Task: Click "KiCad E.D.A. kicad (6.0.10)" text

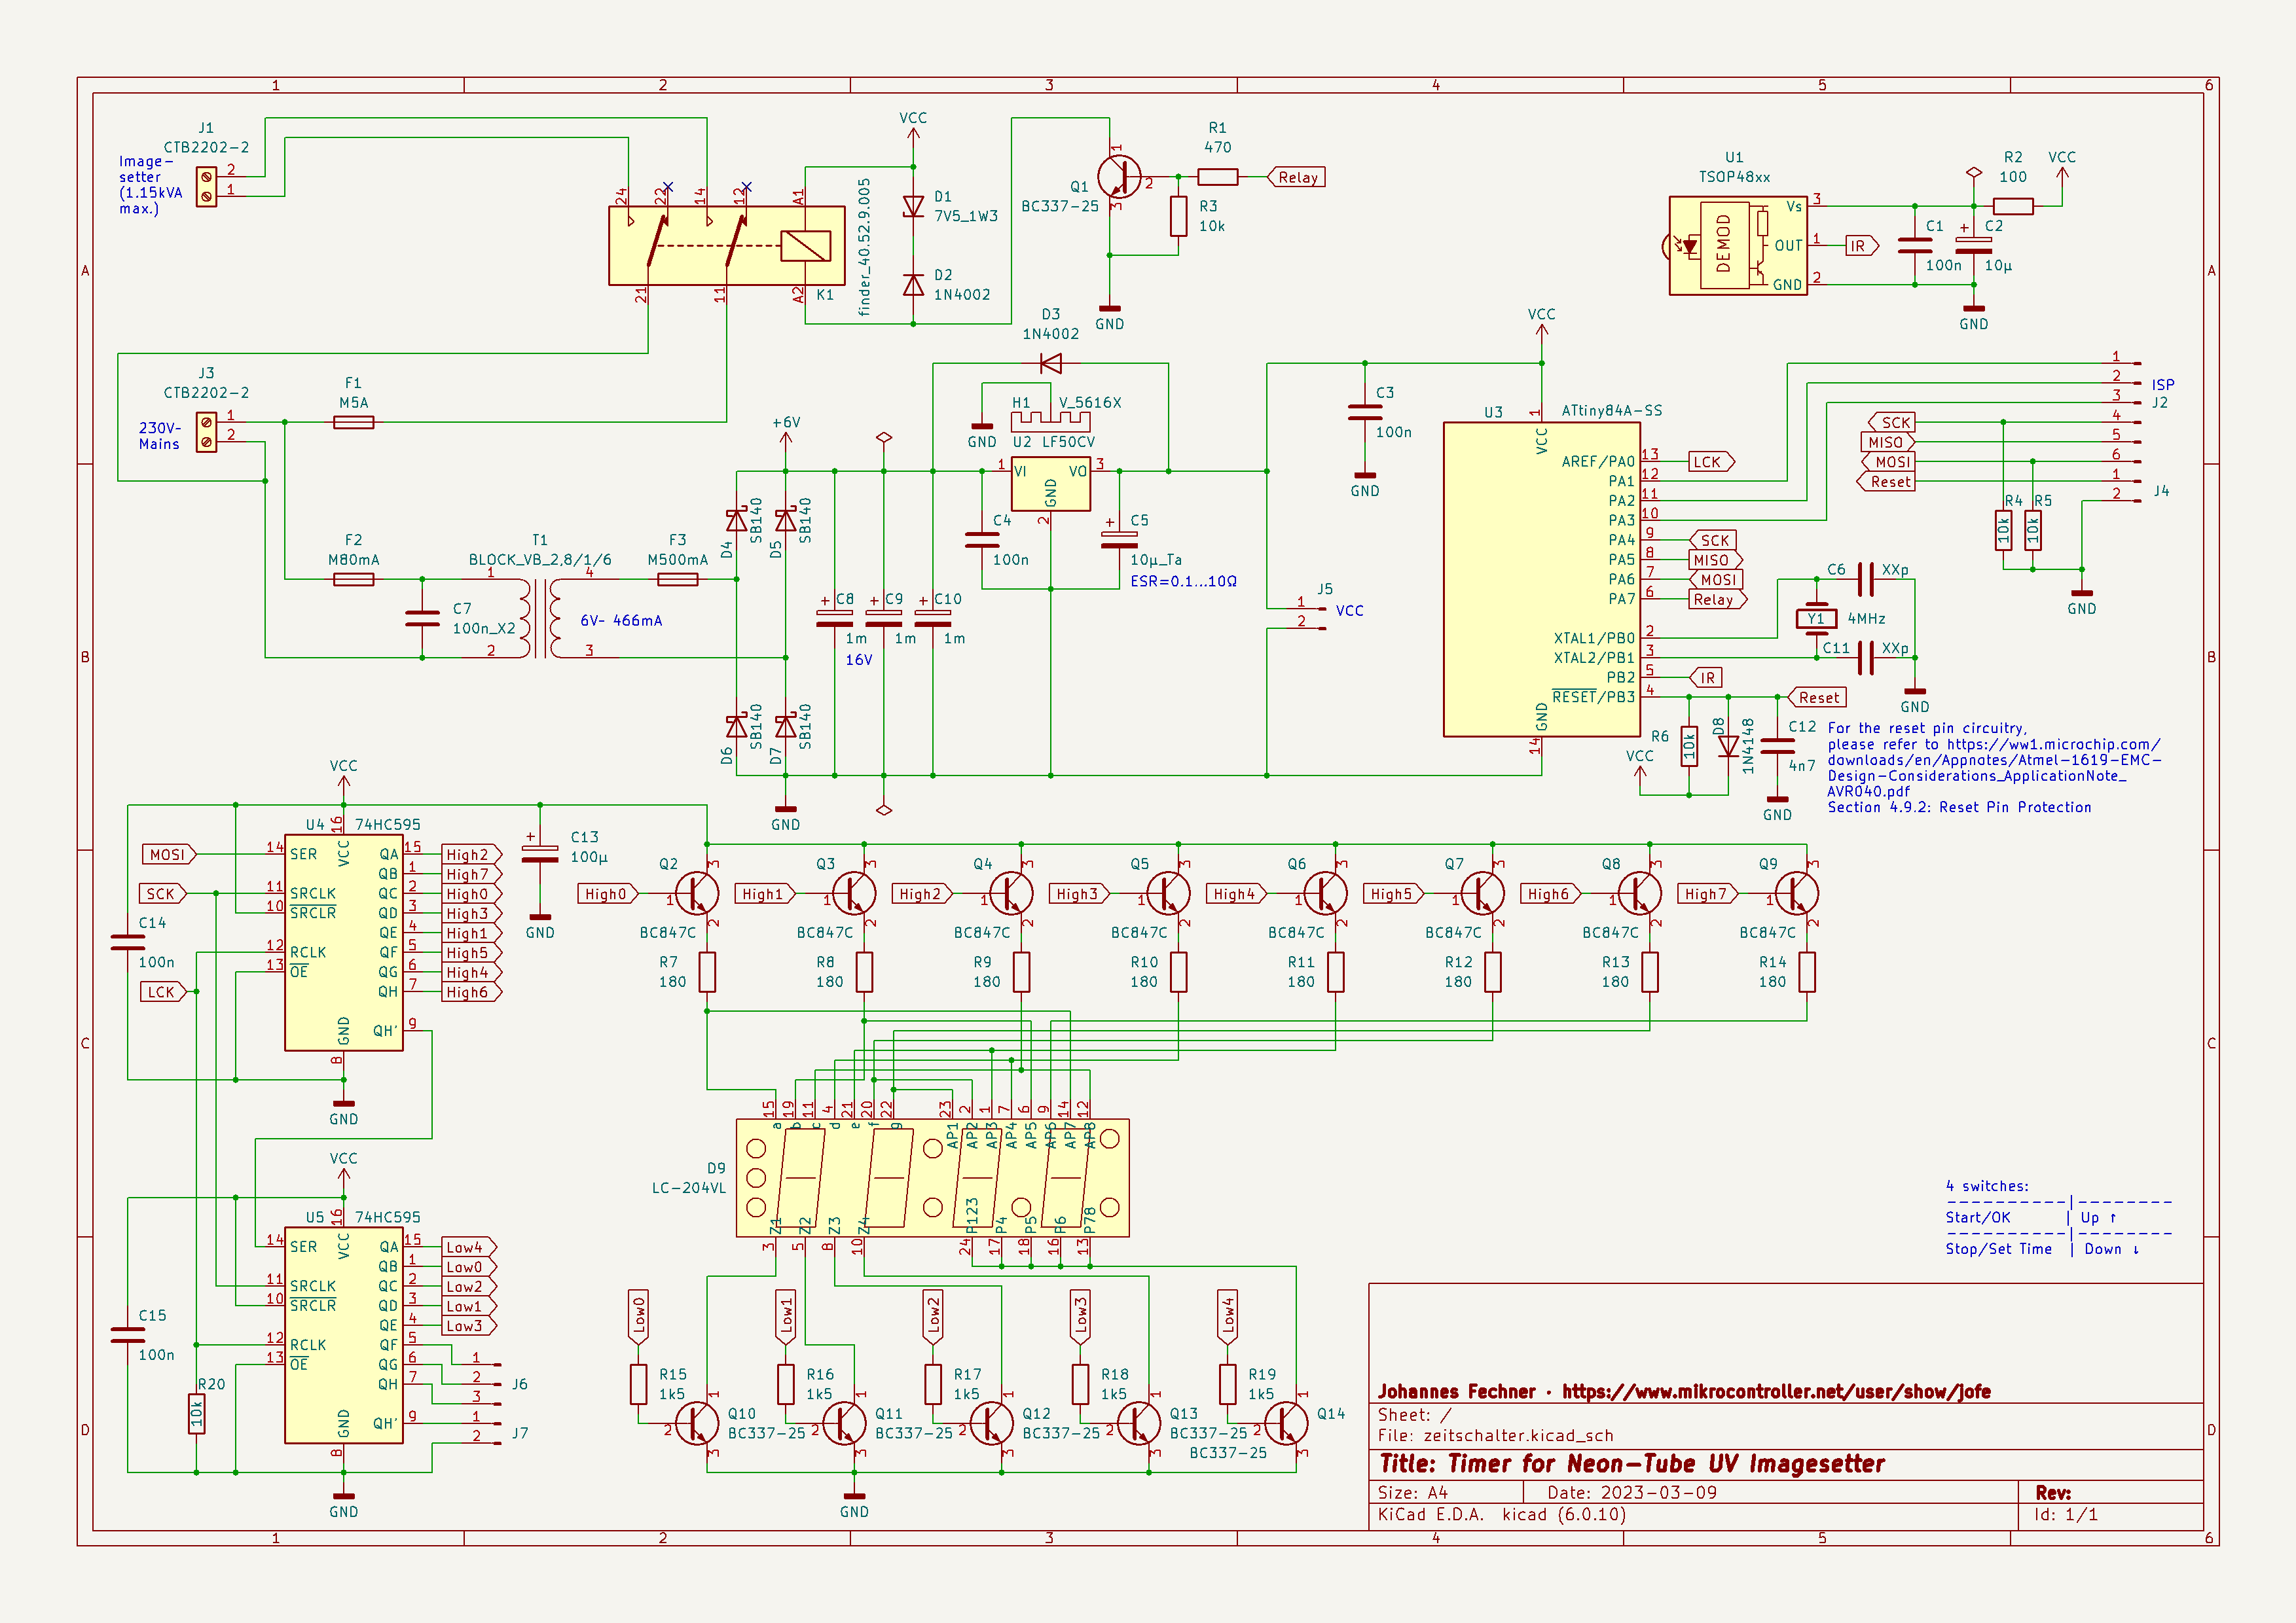Action: coord(1502,1514)
